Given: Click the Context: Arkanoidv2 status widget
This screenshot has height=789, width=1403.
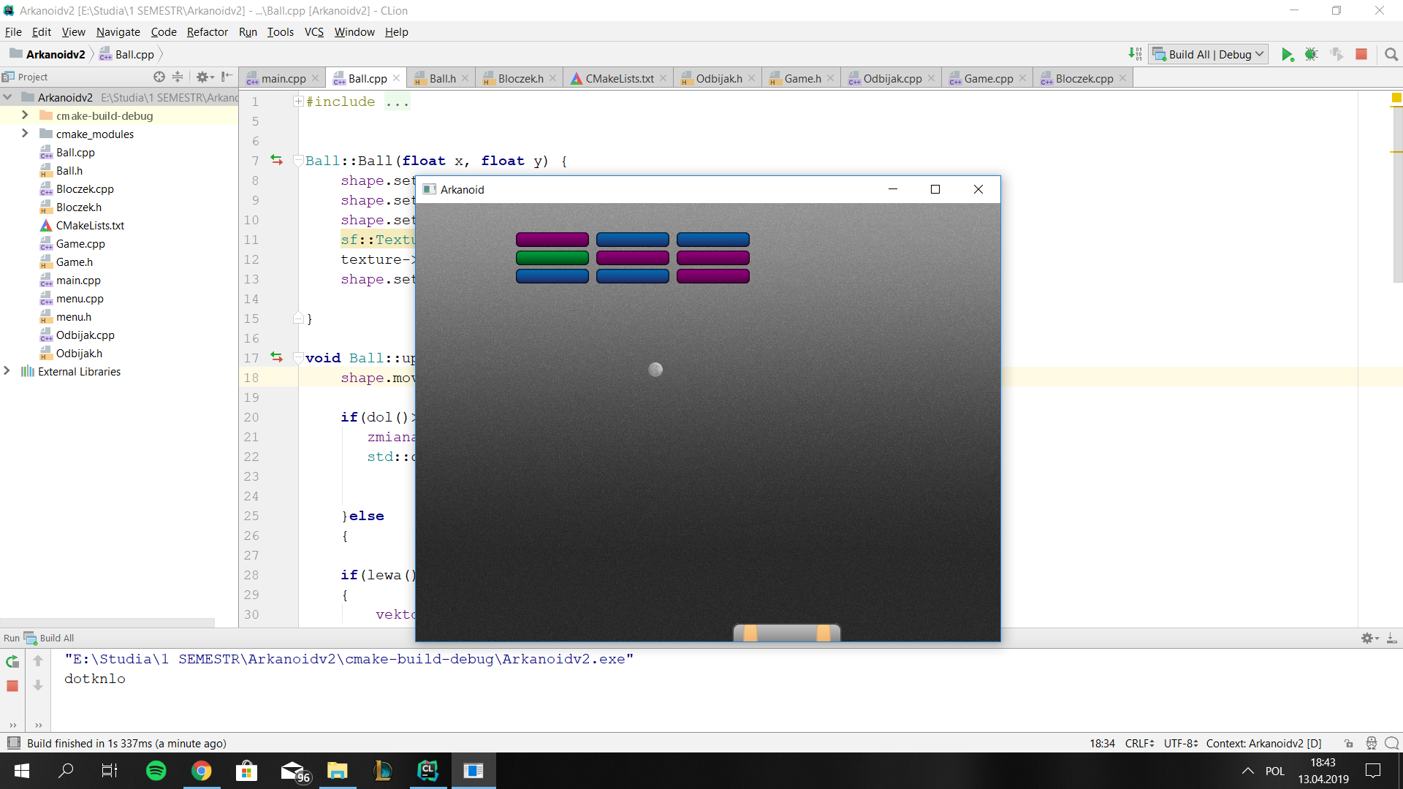Looking at the screenshot, I should 1264,743.
